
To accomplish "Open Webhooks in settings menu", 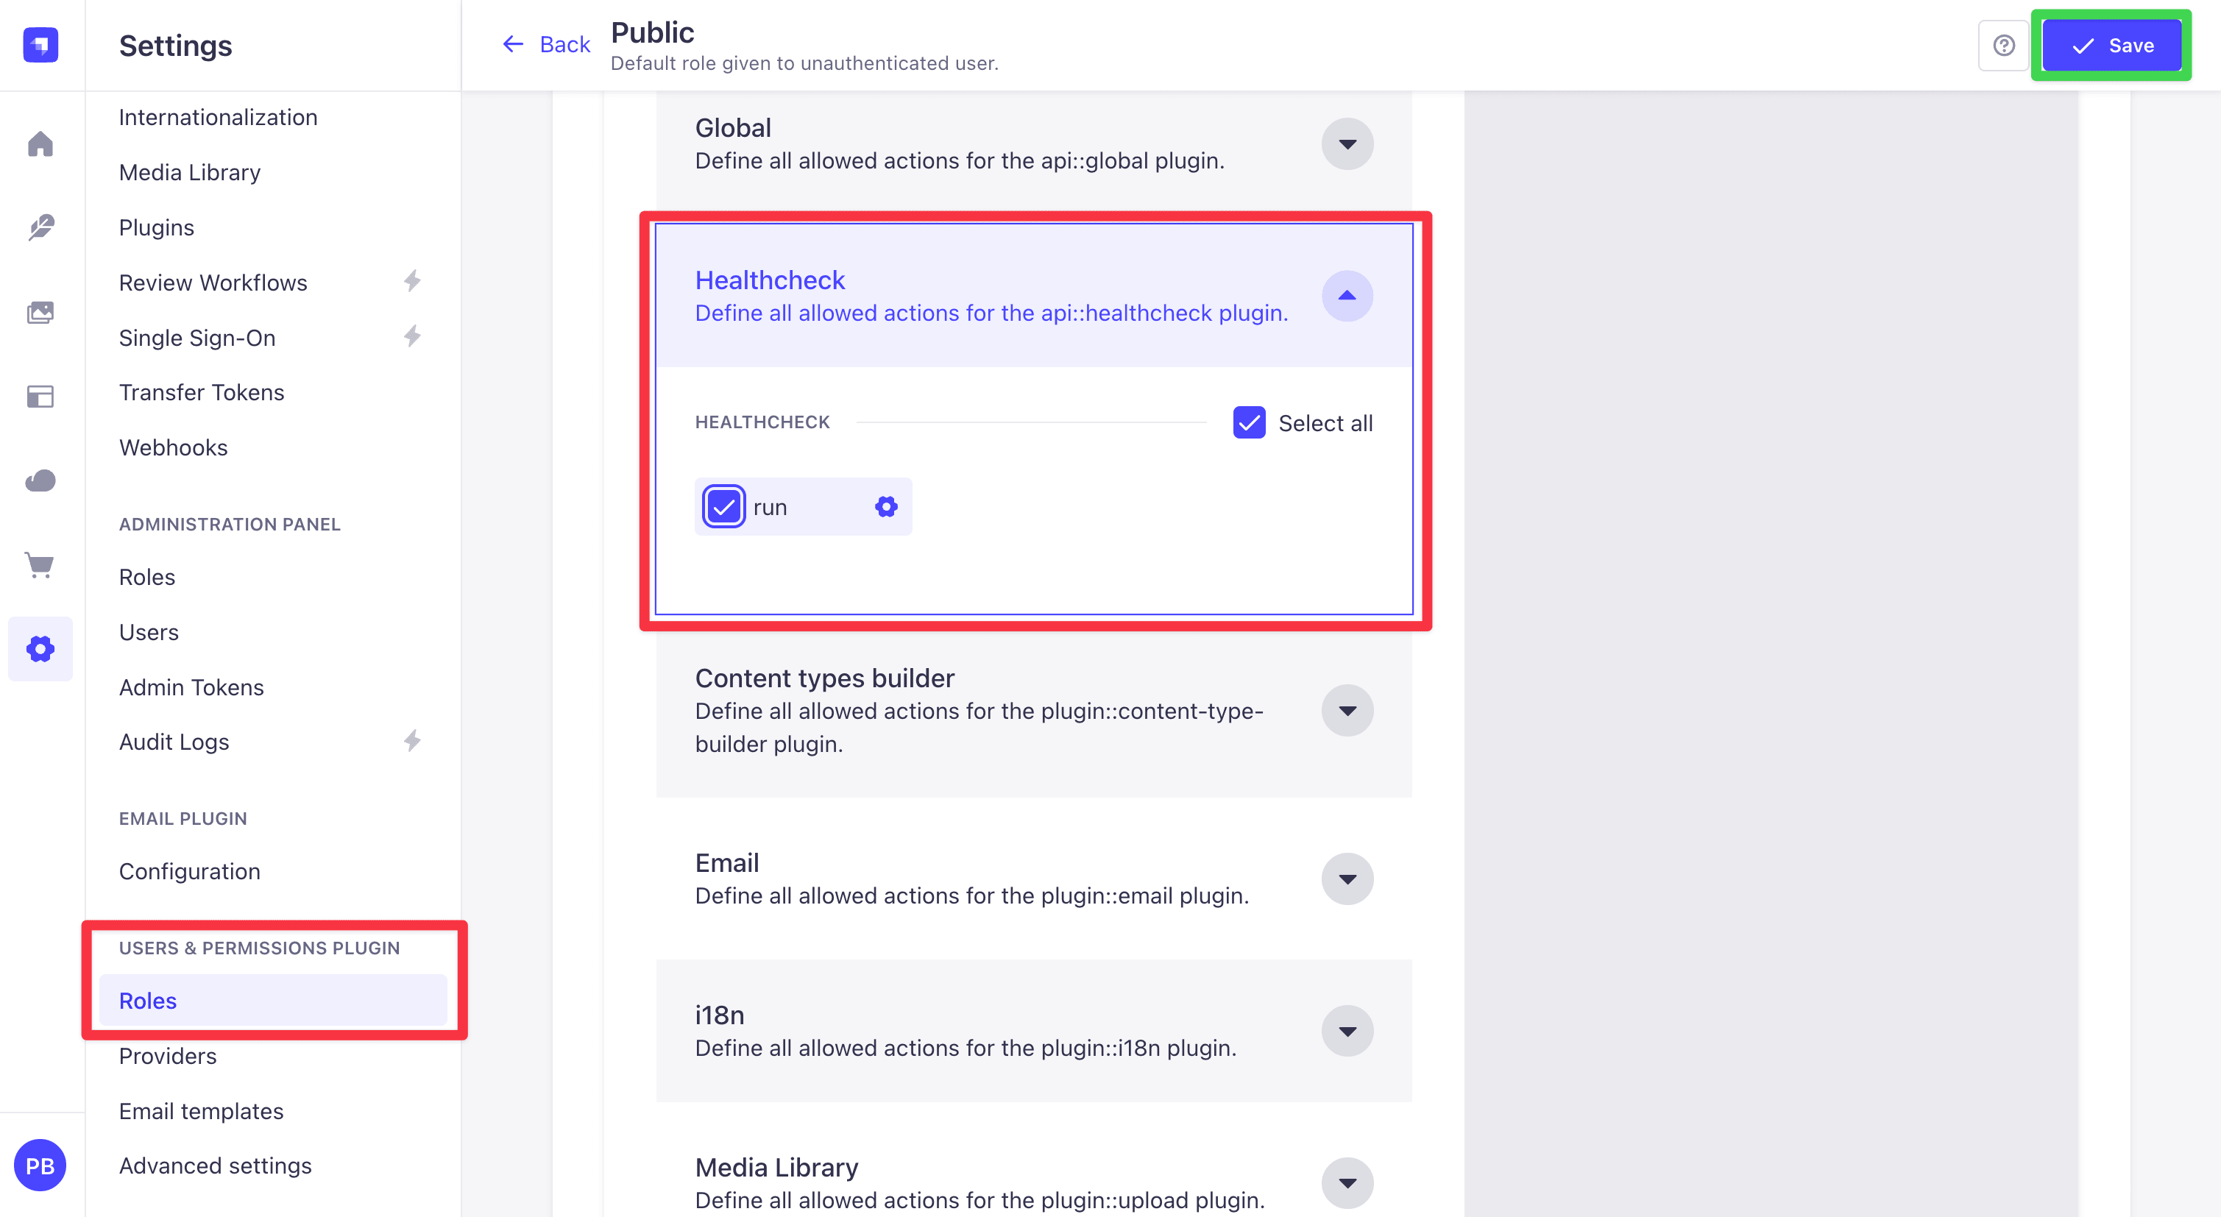I will tap(173, 447).
